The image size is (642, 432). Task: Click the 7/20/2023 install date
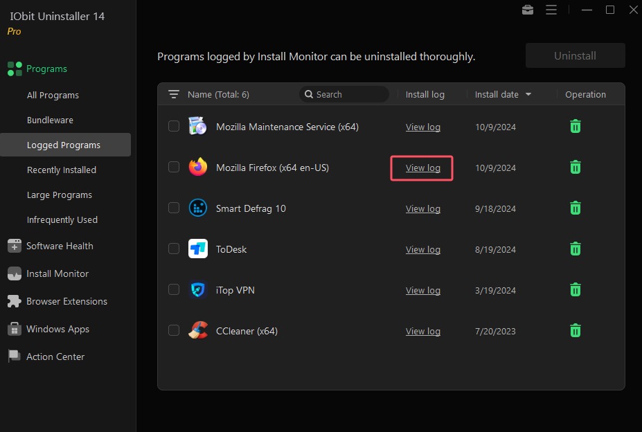click(x=495, y=331)
